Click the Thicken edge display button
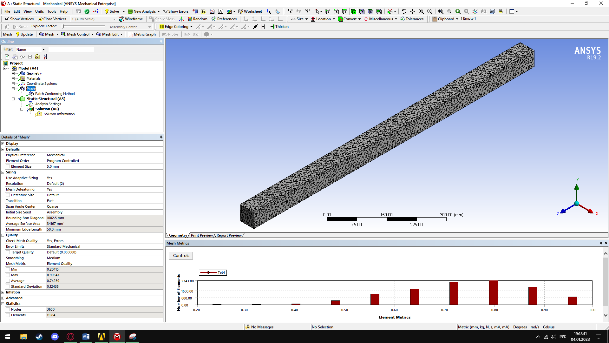The height and width of the screenshot is (343, 609). click(279, 27)
